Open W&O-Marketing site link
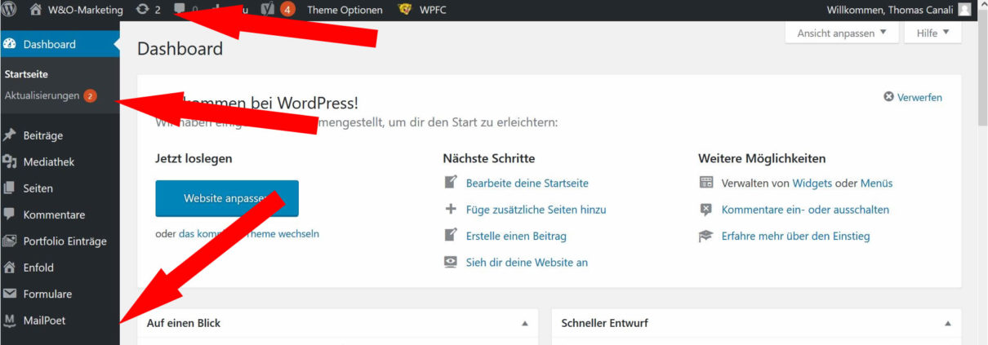The image size is (988, 345). [86, 10]
